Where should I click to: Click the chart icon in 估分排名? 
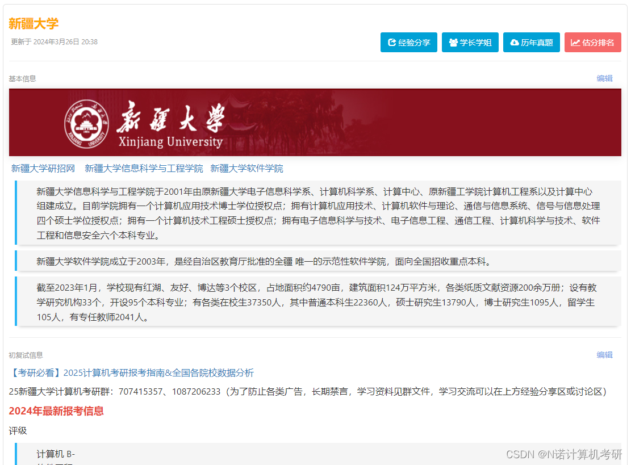click(x=575, y=43)
